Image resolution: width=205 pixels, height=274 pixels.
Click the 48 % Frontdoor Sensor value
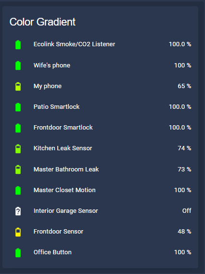click(184, 231)
